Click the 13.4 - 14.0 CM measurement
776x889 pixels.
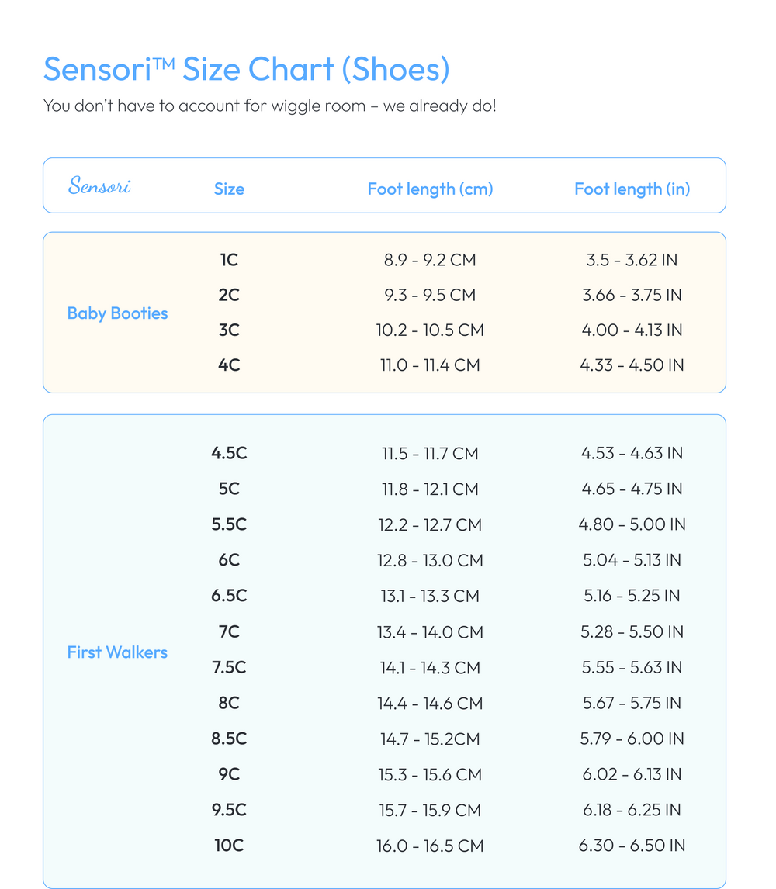click(x=430, y=631)
